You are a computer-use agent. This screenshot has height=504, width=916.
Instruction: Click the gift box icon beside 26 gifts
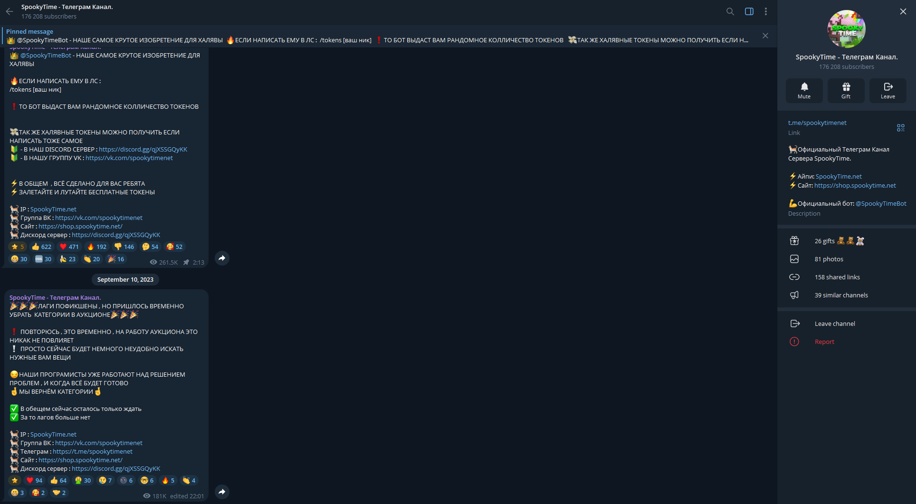[x=794, y=241]
